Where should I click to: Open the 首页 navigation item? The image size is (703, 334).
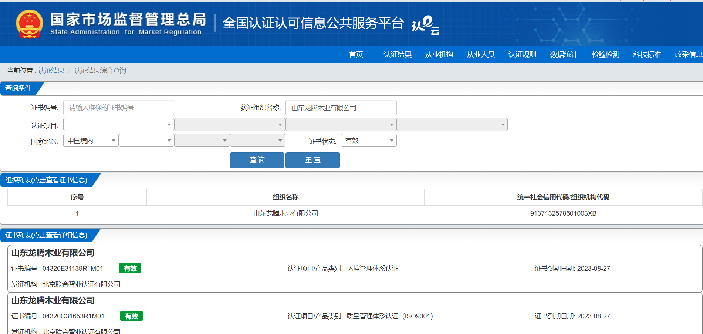pos(356,54)
